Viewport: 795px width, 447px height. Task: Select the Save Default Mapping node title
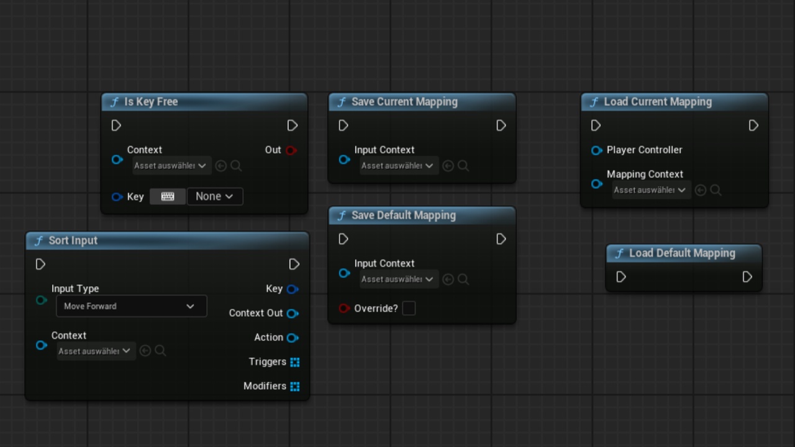404,215
